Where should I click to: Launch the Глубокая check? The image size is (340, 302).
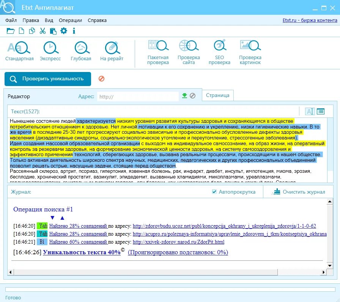point(81,51)
